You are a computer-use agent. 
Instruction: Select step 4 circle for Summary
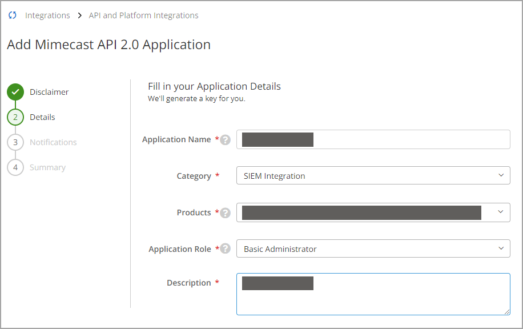point(15,167)
